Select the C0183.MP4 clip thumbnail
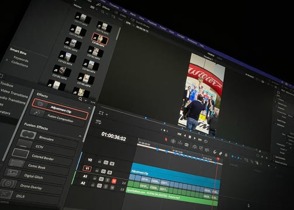This screenshot has width=294, height=210. (67, 57)
